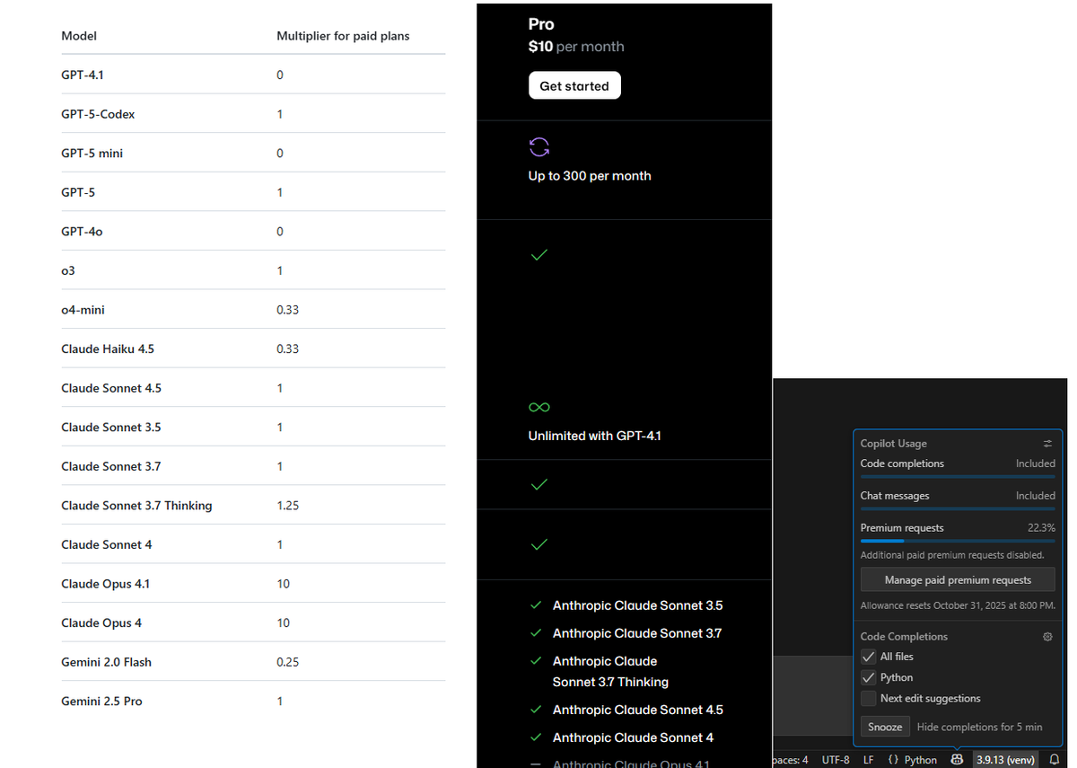Click 'Unlimited with GPT-4.1' text
Viewport: 1077px width, 768px height.
click(x=595, y=436)
